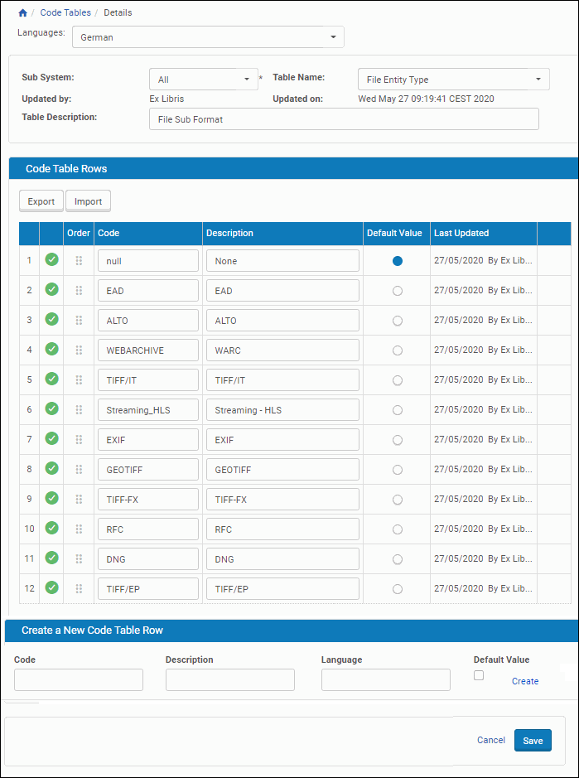Click the Description column header
This screenshot has width=579, height=778.
pos(229,234)
